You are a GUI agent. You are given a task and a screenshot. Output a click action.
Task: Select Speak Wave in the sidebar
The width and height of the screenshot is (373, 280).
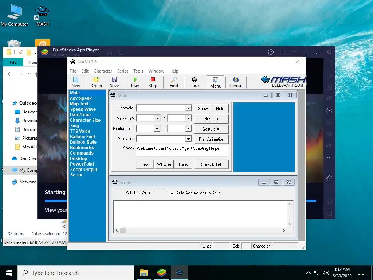tap(83, 109)
